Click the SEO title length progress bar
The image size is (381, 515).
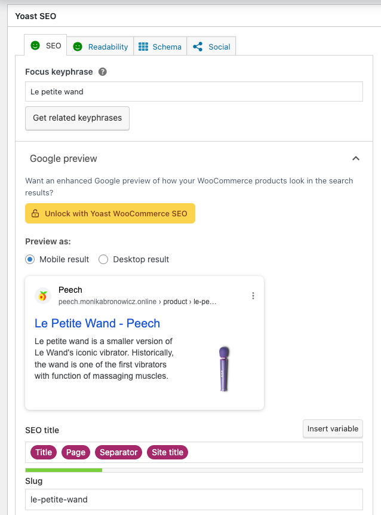194,470
